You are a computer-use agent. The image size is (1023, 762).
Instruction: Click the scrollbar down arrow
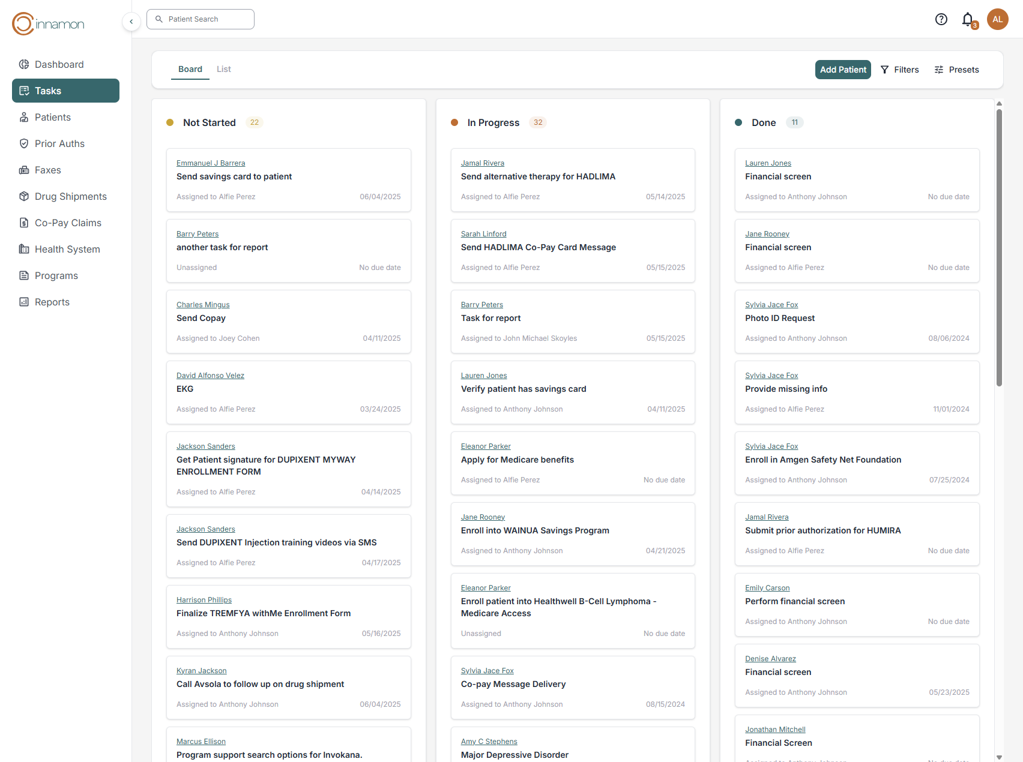pos(999,757)
